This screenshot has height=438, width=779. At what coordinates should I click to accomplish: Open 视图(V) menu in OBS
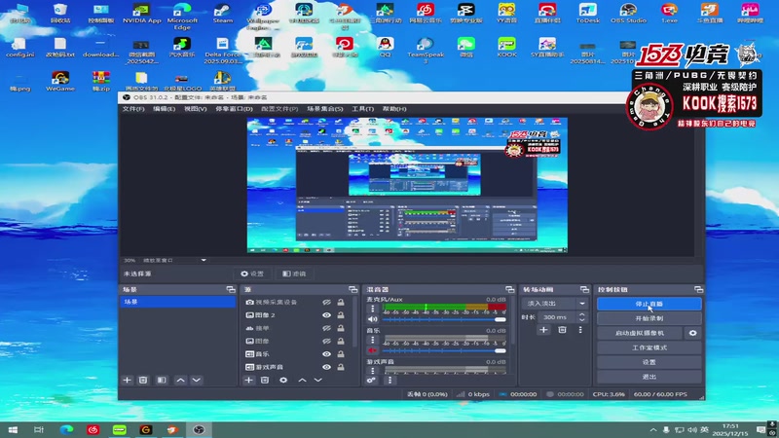coord(196,109)
